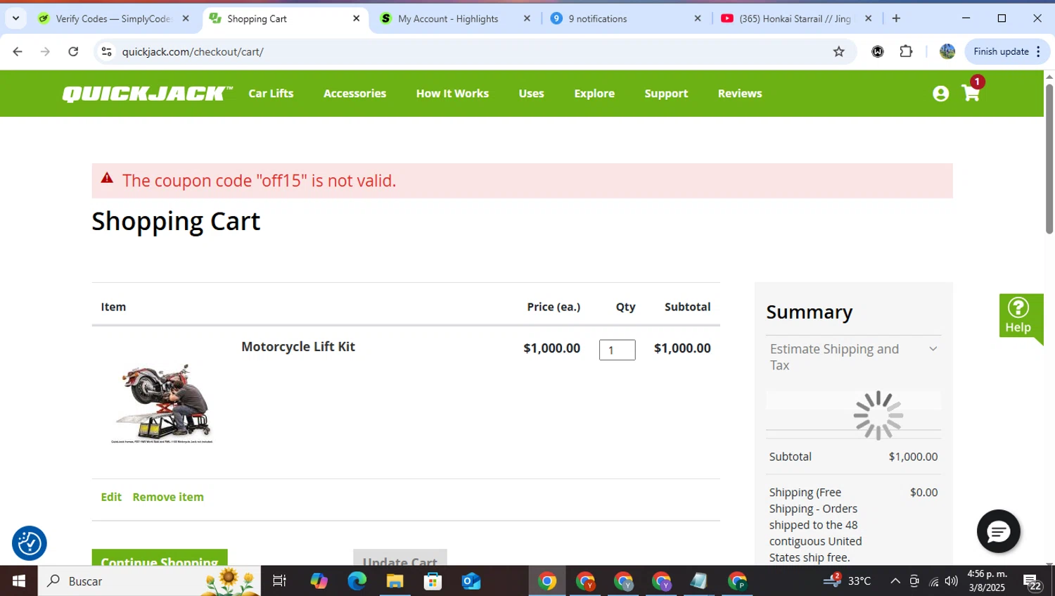Close the 9 notifications tab

(697, 18)
